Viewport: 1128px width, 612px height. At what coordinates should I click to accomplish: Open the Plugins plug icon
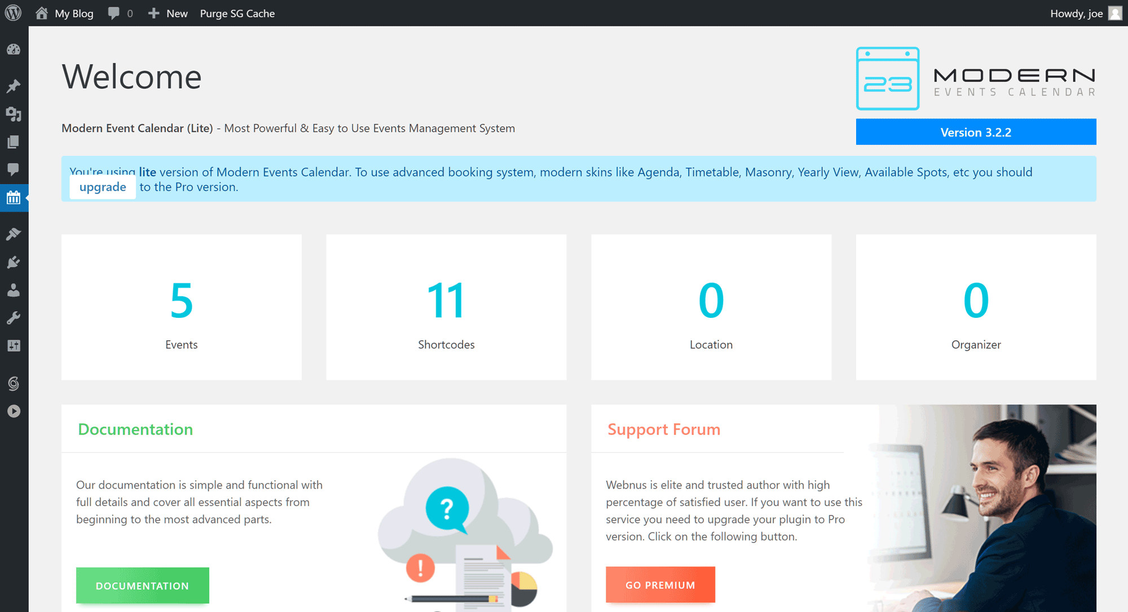14,262
